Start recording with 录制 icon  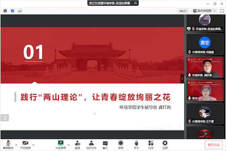121,145
